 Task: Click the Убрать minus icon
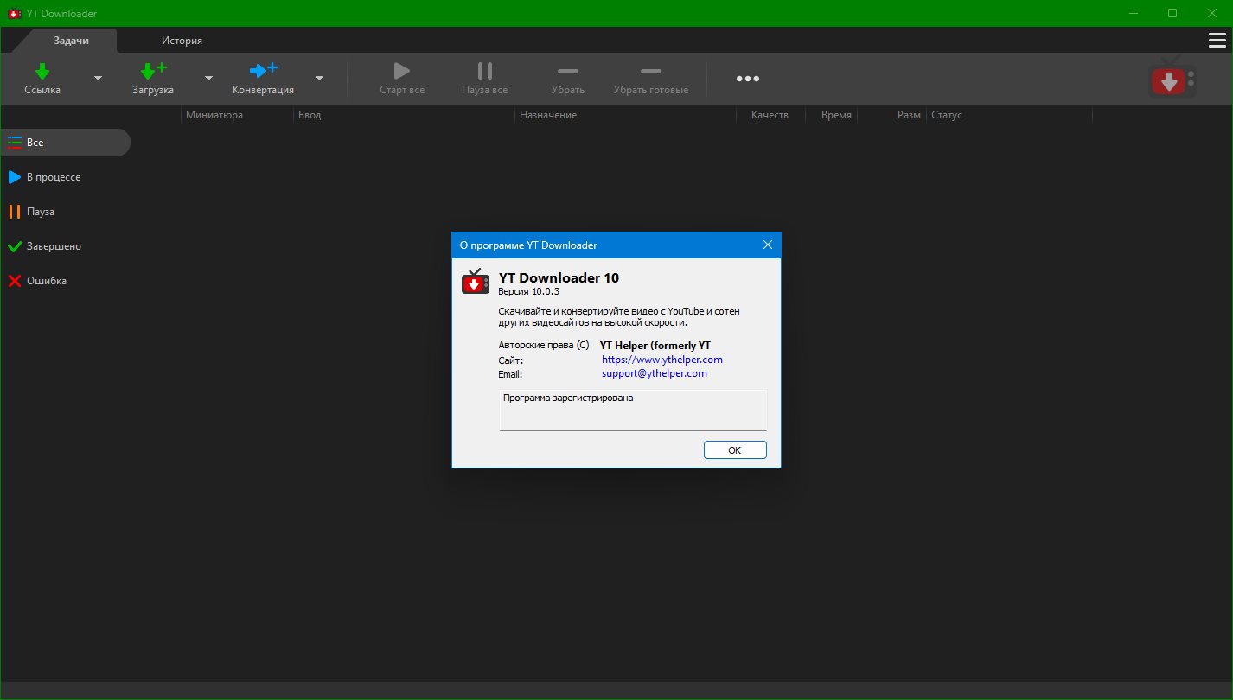[x=568, y=72]
